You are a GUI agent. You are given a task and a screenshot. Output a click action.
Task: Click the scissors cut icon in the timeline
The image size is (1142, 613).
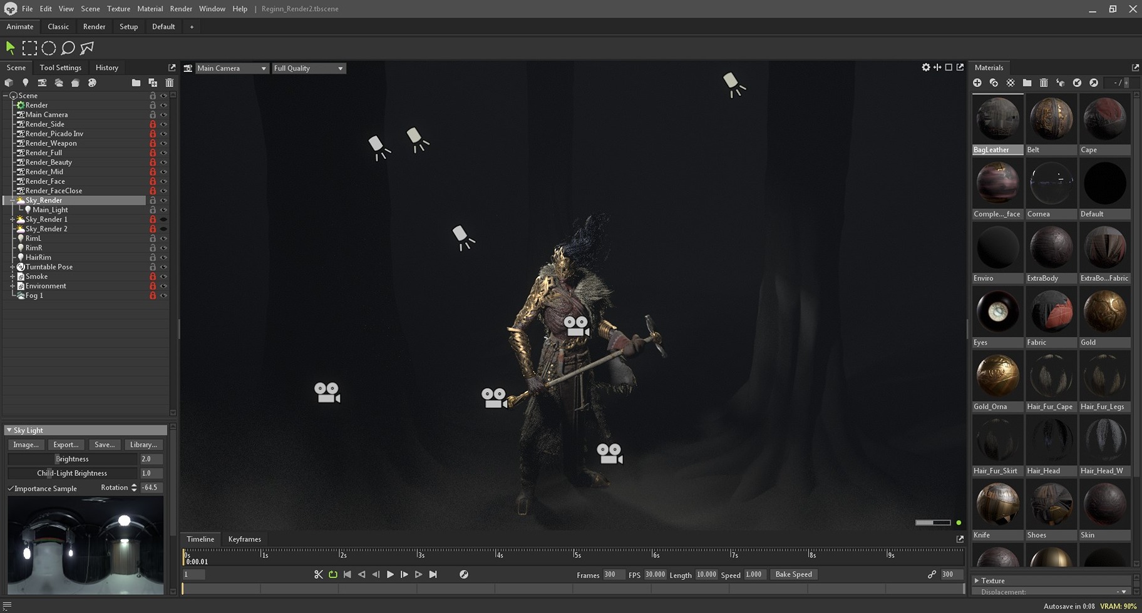319,574
